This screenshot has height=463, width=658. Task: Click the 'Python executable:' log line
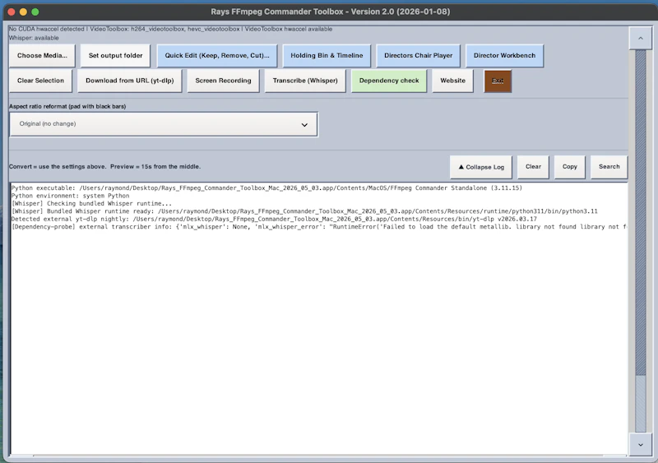(266, 188)
